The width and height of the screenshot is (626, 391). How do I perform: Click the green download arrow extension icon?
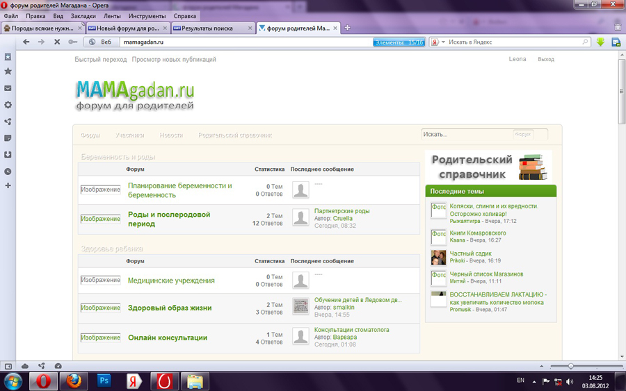[600, 42]
